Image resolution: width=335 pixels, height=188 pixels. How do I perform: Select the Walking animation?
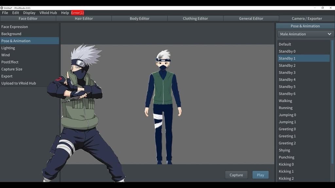(285, 101)
